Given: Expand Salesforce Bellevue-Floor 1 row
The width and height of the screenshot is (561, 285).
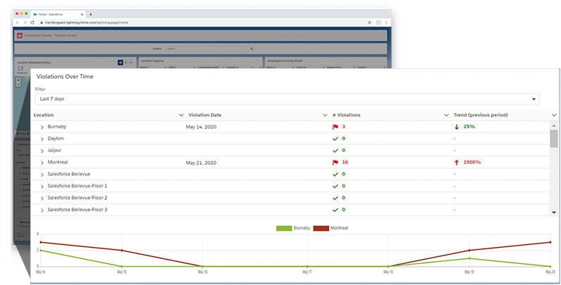Looking at the screenshot, I should coord(42,186).
